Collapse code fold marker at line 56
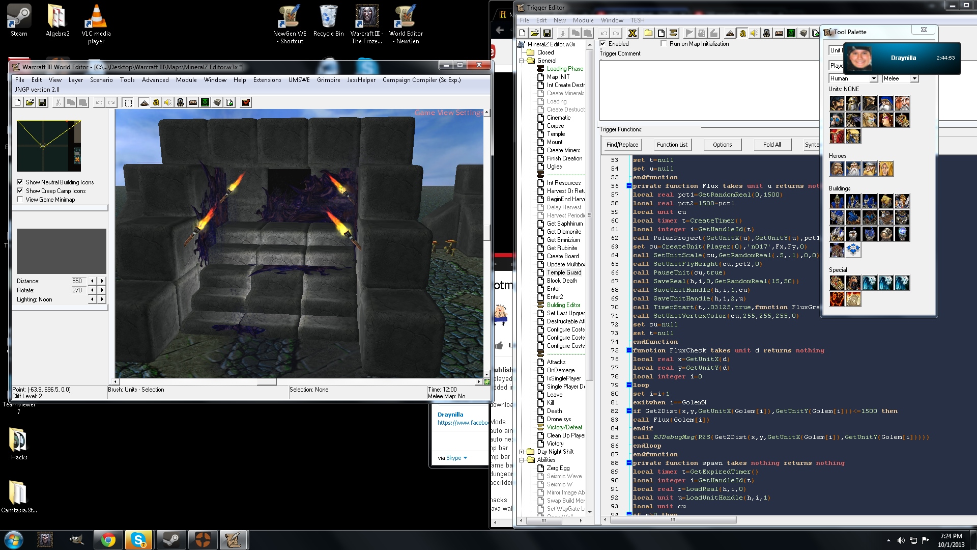The image size is (977, 550). [x=629, y=186]
